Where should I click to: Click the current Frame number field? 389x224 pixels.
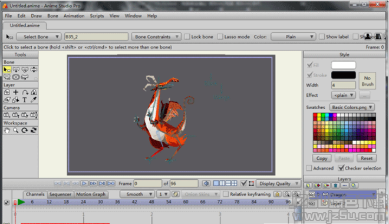point(148,183)
